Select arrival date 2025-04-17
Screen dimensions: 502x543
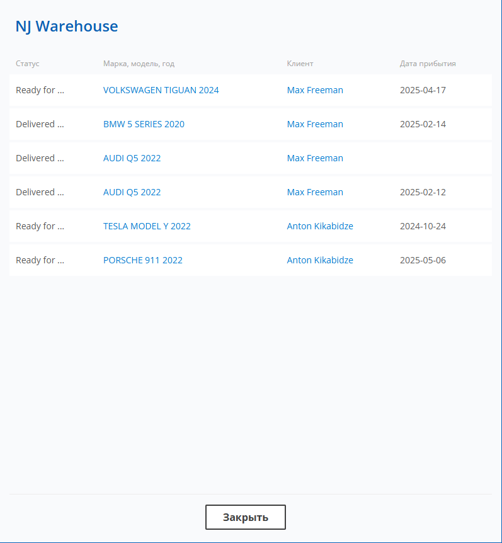pyautogui.click(x=423, y=90)
